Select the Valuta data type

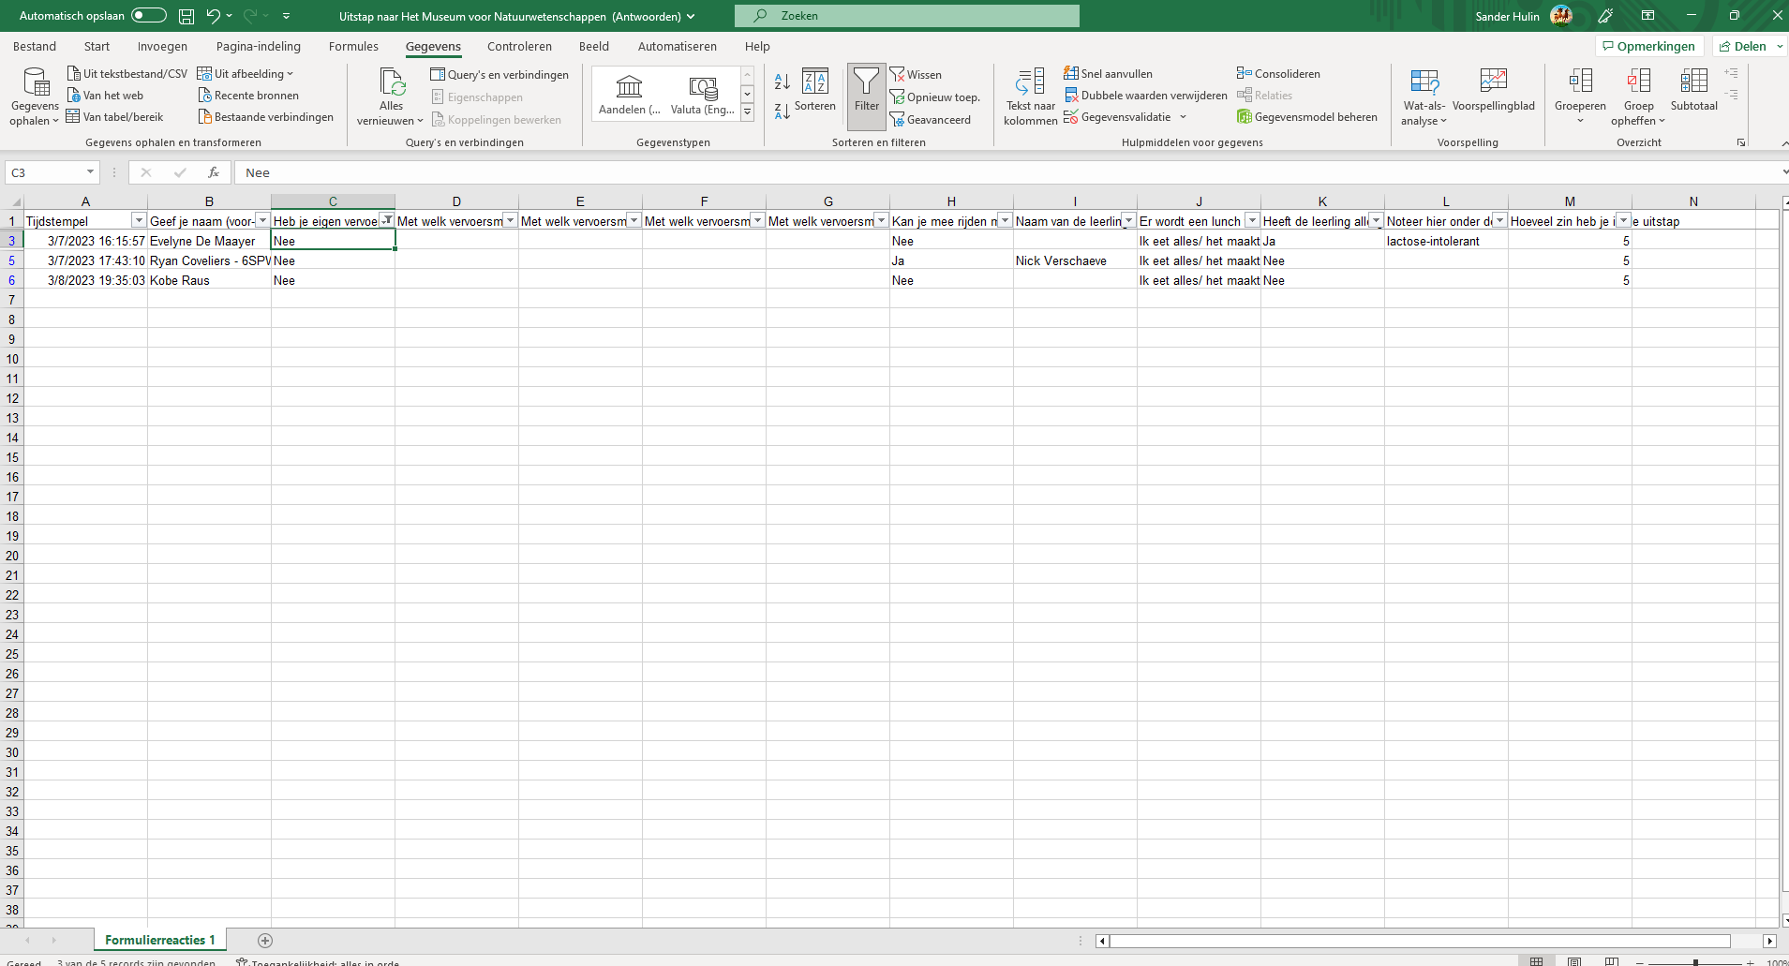pos(703,94)
